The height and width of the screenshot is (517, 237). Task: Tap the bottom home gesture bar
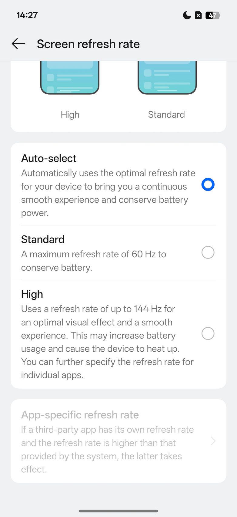point(118,511)
